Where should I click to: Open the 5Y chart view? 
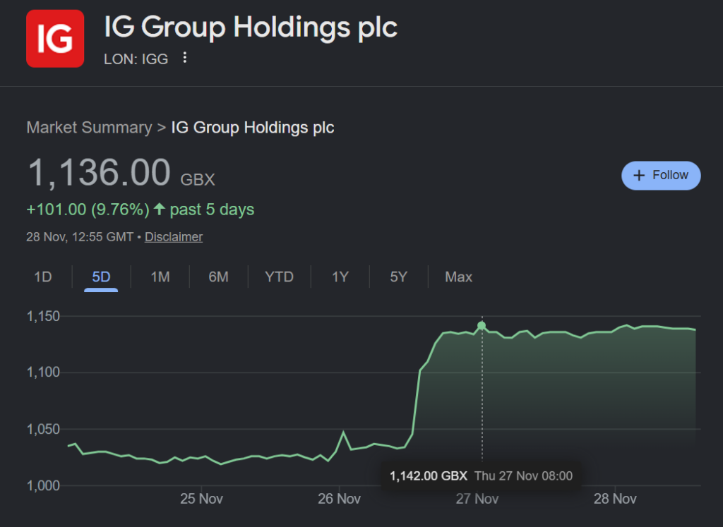[x=398, y=277]
